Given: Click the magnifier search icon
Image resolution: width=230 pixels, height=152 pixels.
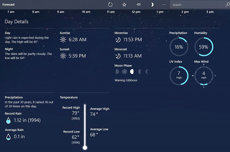Looking at the screenshot, I should (227, 5).
